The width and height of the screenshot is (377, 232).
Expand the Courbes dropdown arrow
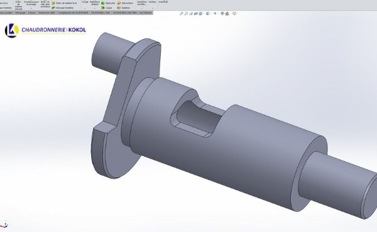(x=152, y=8)
